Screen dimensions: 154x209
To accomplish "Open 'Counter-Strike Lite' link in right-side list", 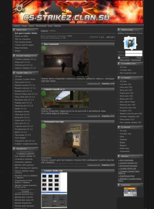I will [x=127, y=169].
